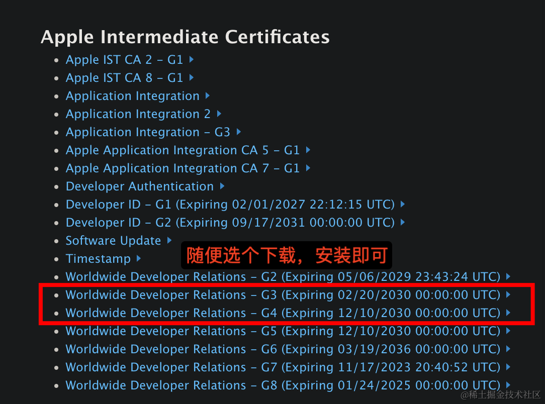Click arrow icon after Apple IST CA 2 – G1
Viewport: 545px width, 404px height.
pyautogui.click(x=192, y=59)
